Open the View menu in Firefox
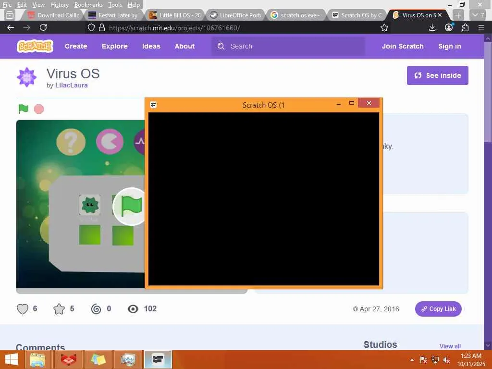The height and width of the screenshot is (369, 492). pyautogui.click(x=38, y=5)
